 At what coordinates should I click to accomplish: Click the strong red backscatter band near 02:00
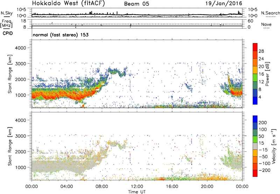pyautogui.click(x=49, y=95)
